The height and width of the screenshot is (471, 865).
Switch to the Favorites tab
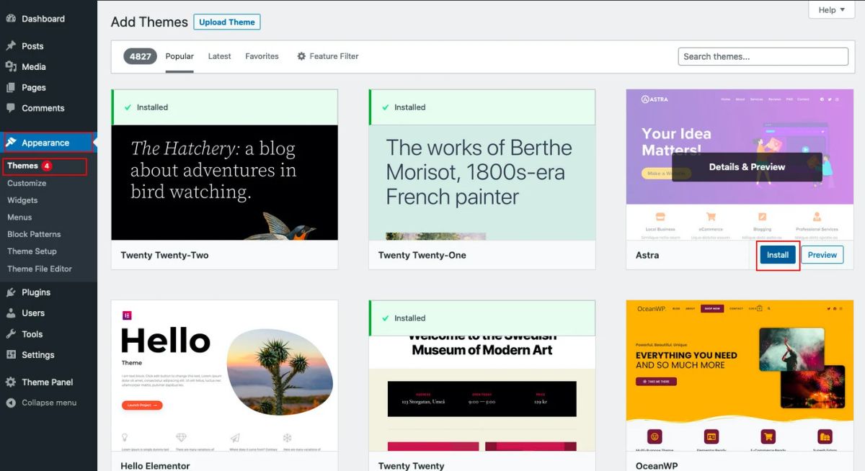(262, 56)
